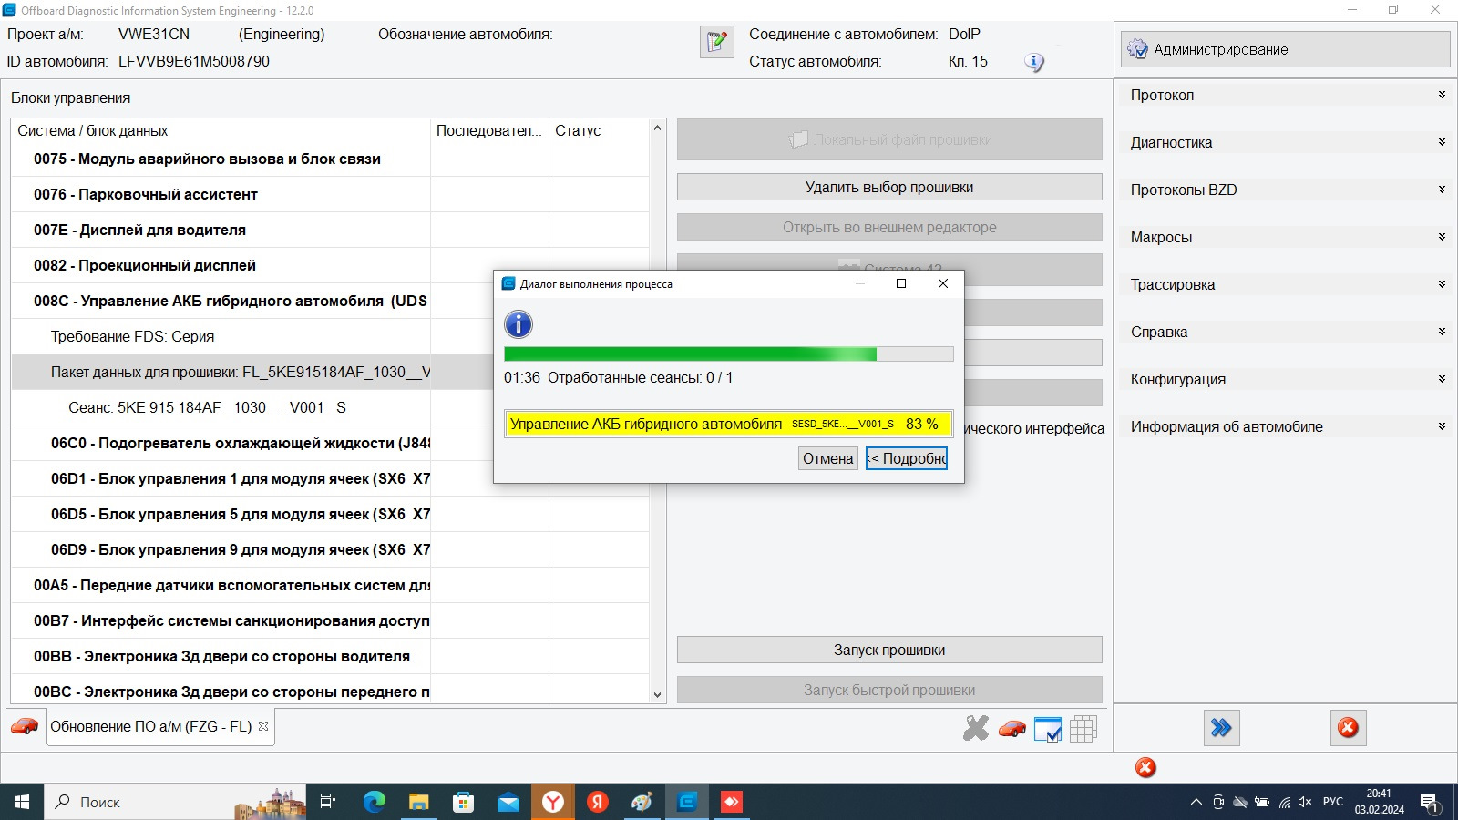
Task: Close the Обновление ПО а/м tab
Action: point(263,726)
